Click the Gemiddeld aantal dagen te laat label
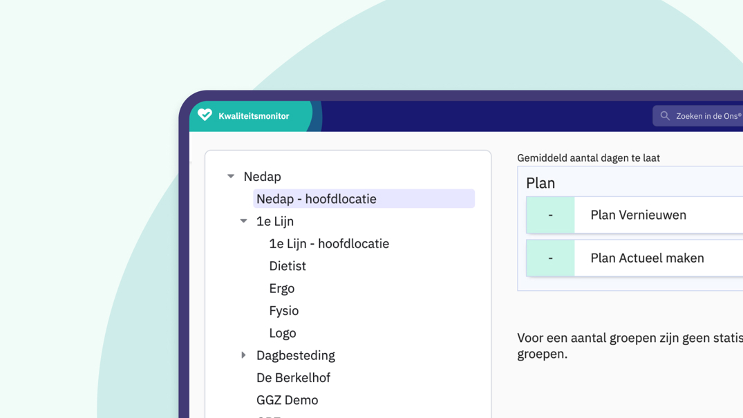This screenshot has width=743, height=418. [x=588, y=158]
